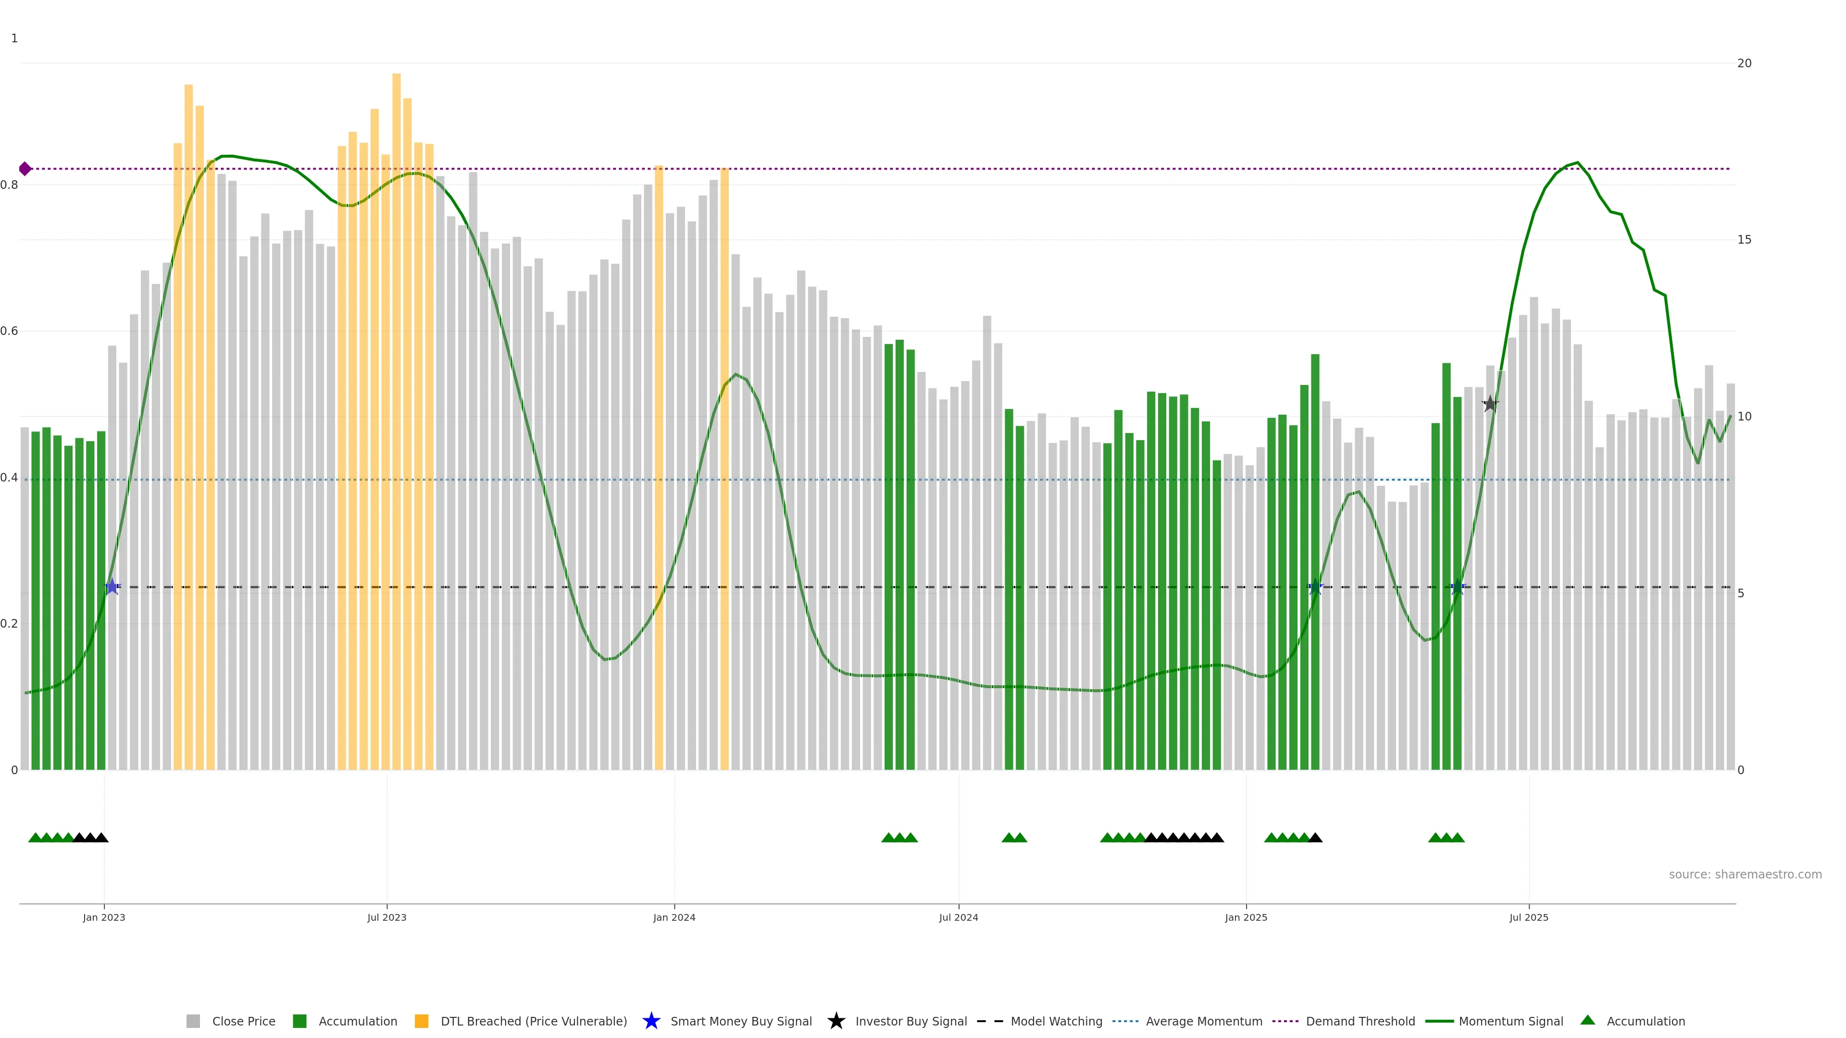Click the blue star near Jan 2023
Screen dimensions: 1846x1038
(x=112, y=587)
